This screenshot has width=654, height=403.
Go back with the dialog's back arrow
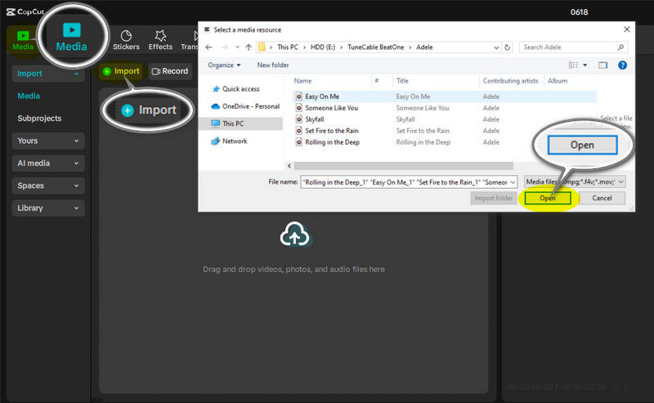point(208,47)
